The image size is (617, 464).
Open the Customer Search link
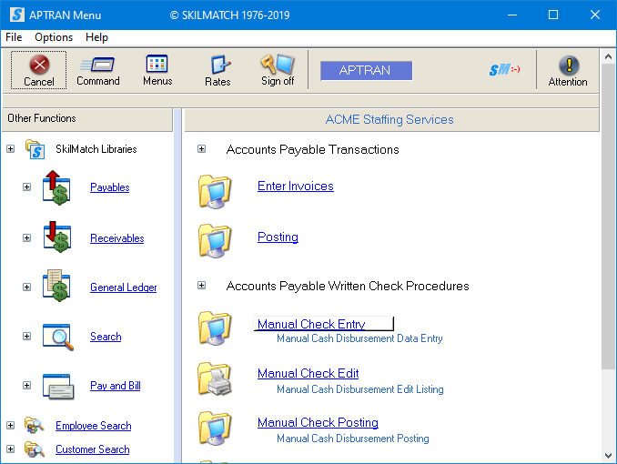(93, 449)
